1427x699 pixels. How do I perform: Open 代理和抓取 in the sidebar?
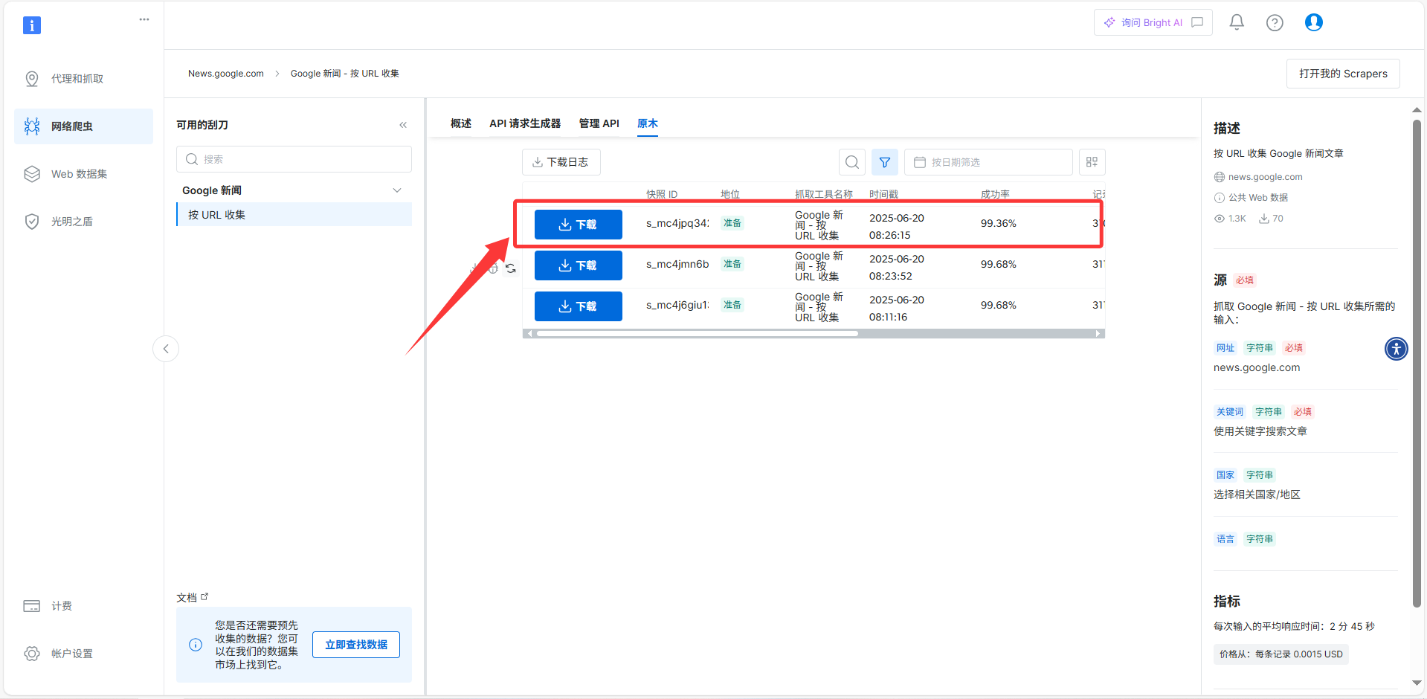click(x=83, y=79)
